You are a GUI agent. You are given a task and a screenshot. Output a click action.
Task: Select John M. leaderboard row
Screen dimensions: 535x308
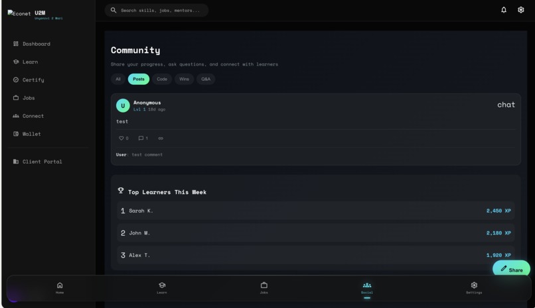coord(315,232)
